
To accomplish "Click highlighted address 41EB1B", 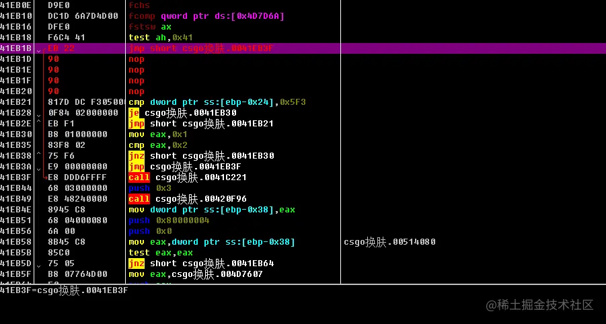I will [x=16, y=48].
